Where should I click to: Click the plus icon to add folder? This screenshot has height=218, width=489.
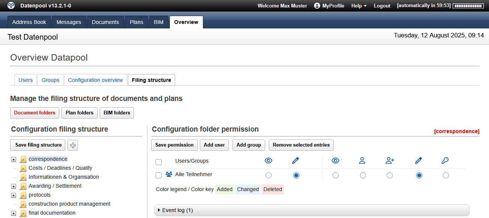pos(73,145)
